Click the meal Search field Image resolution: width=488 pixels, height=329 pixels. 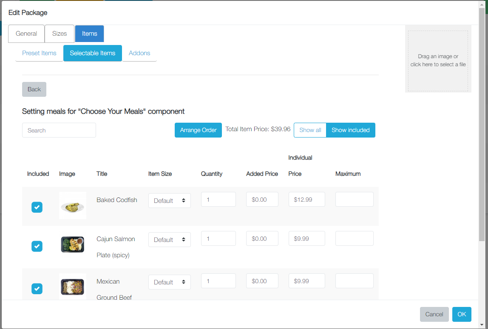(59, 130)
